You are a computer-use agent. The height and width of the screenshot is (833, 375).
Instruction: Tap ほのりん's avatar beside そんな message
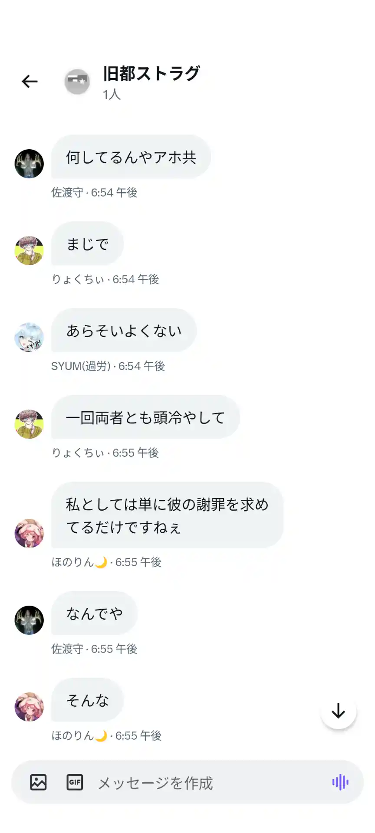pyautogui.click(x=29, y=707)
